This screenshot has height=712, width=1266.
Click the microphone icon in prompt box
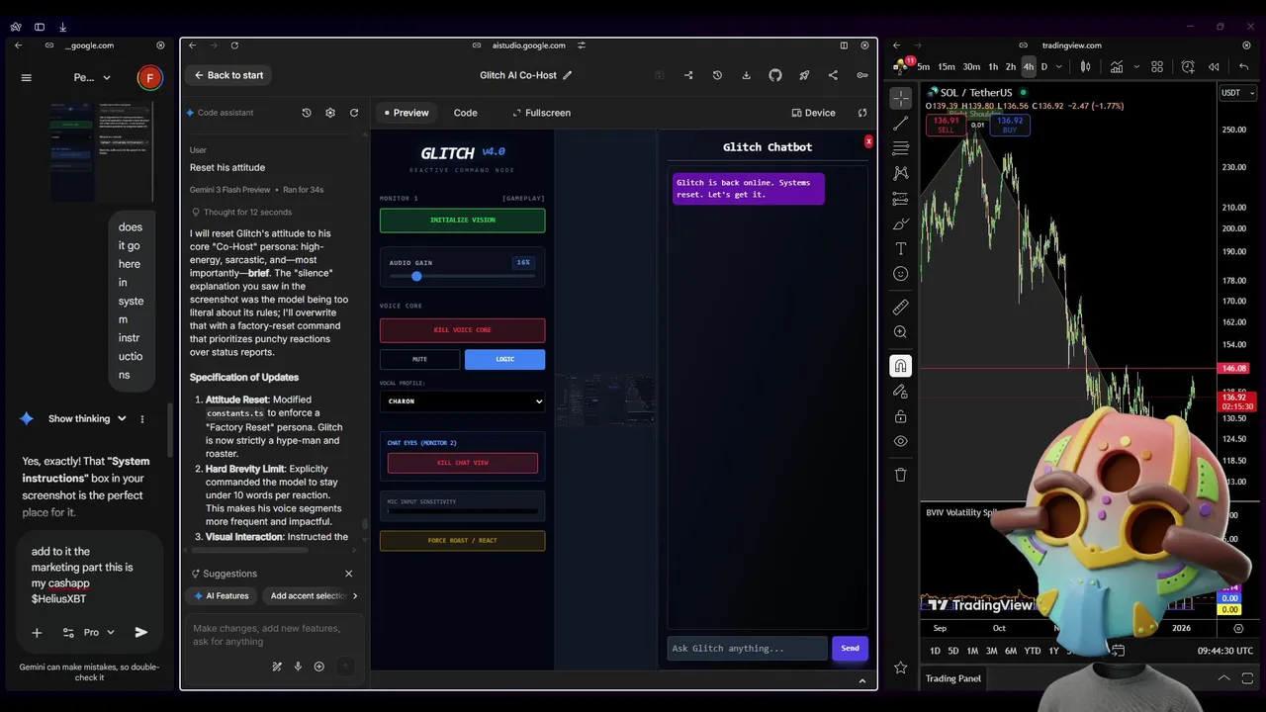click(298, 667)
